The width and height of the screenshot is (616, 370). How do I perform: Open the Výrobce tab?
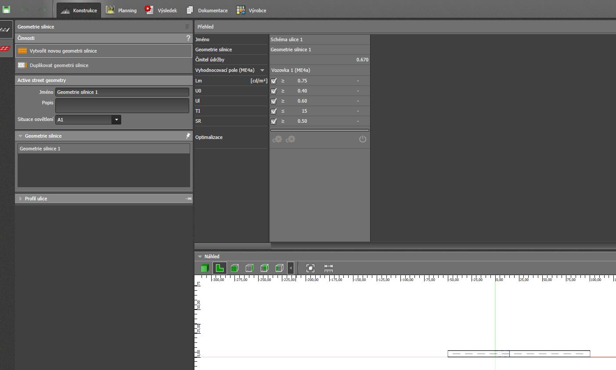pyautogui.click(x=251, y=10)
